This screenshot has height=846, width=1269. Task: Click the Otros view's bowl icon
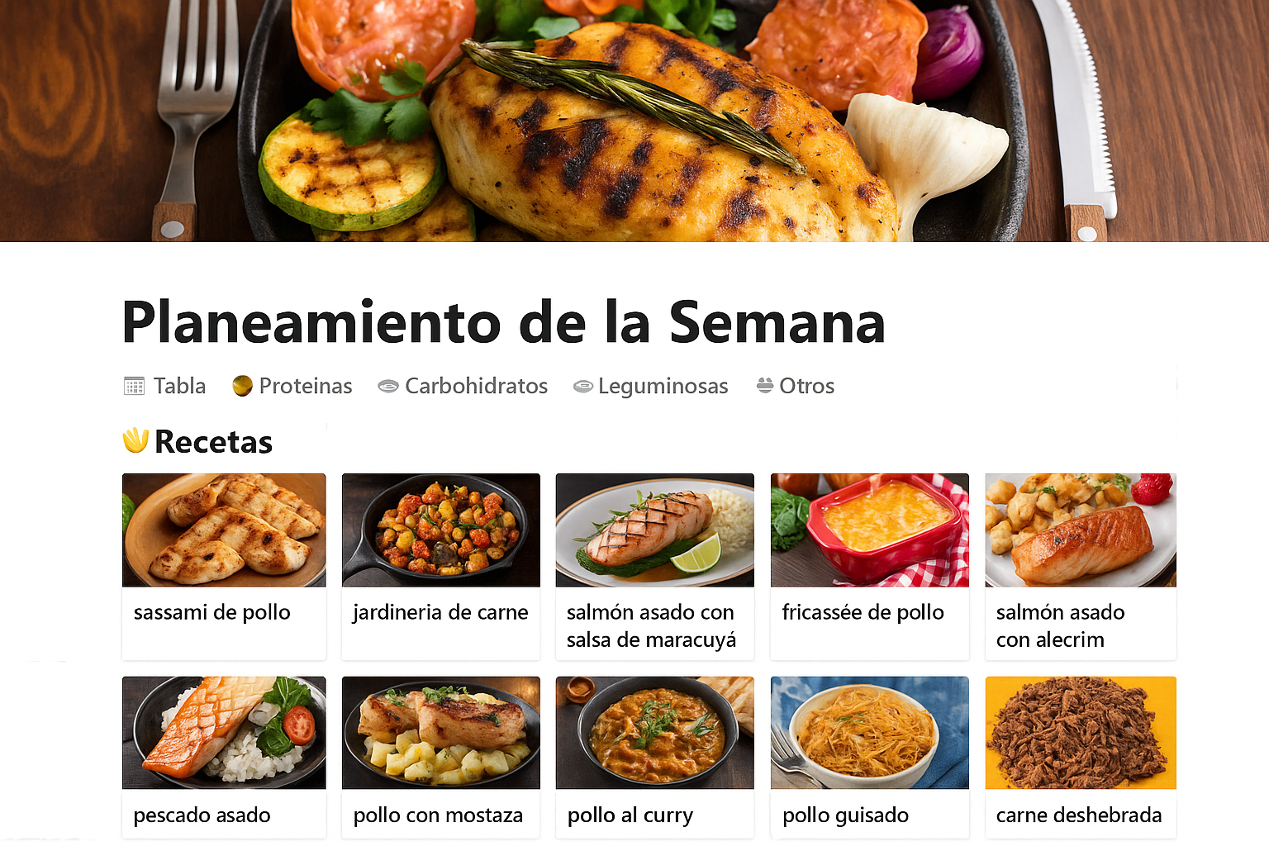[x=765, y=385]
